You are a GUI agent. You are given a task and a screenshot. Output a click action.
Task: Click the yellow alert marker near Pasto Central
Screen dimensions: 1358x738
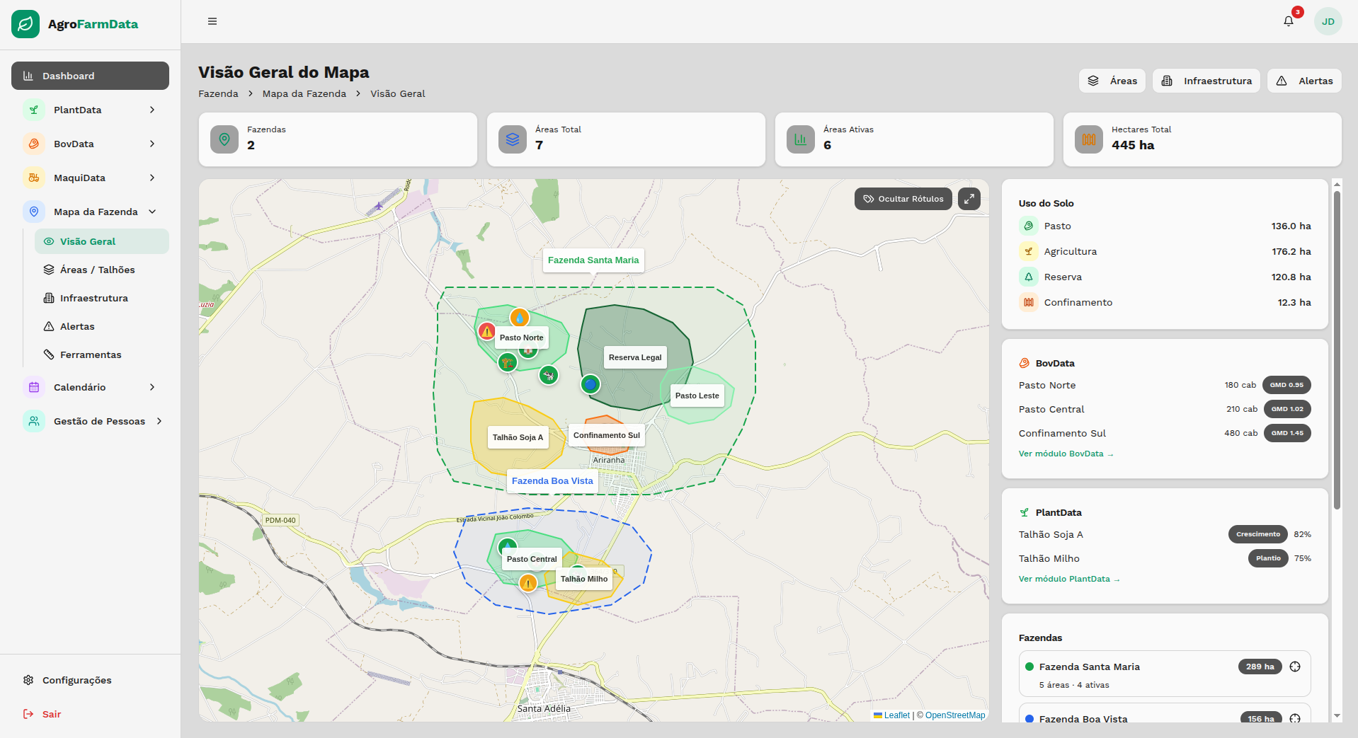coord(527,583)
